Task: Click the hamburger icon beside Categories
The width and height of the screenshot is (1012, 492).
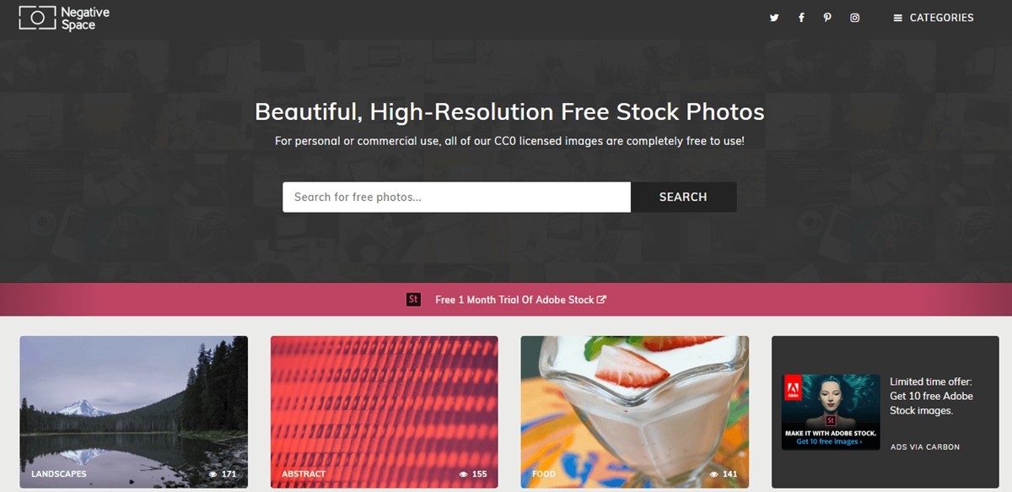Action: 898,18
